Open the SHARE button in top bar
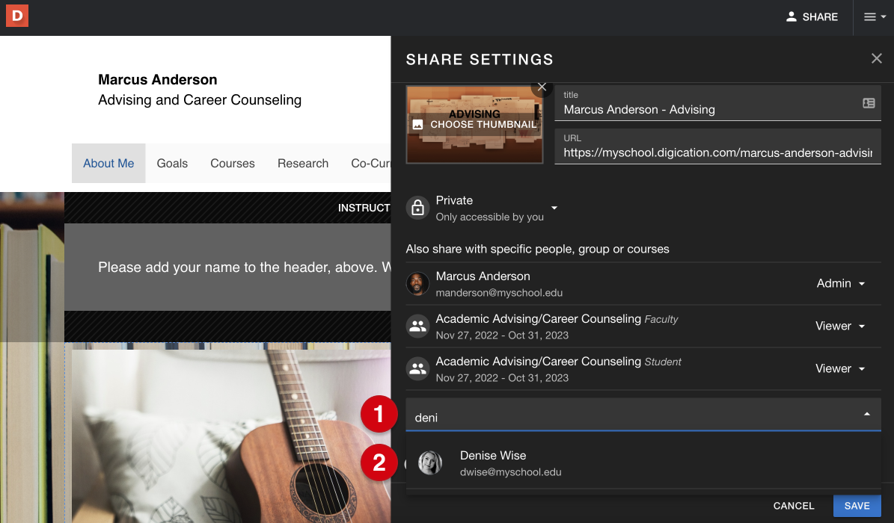Image resolution: width=894 pixels, height=523 pixels. (x=812, y=17)
